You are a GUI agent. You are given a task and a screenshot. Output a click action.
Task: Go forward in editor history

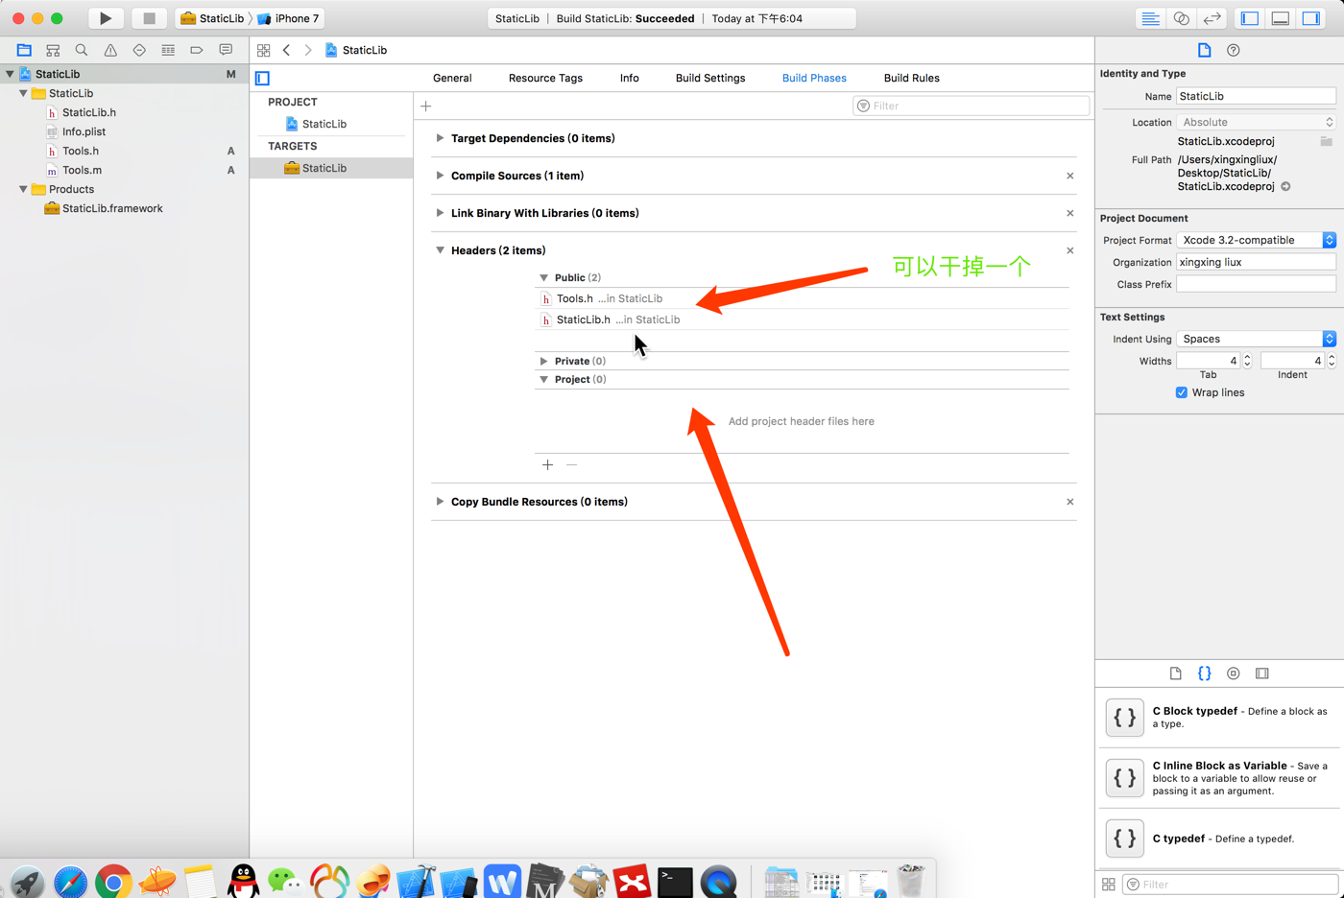click(x=308, y=50)
